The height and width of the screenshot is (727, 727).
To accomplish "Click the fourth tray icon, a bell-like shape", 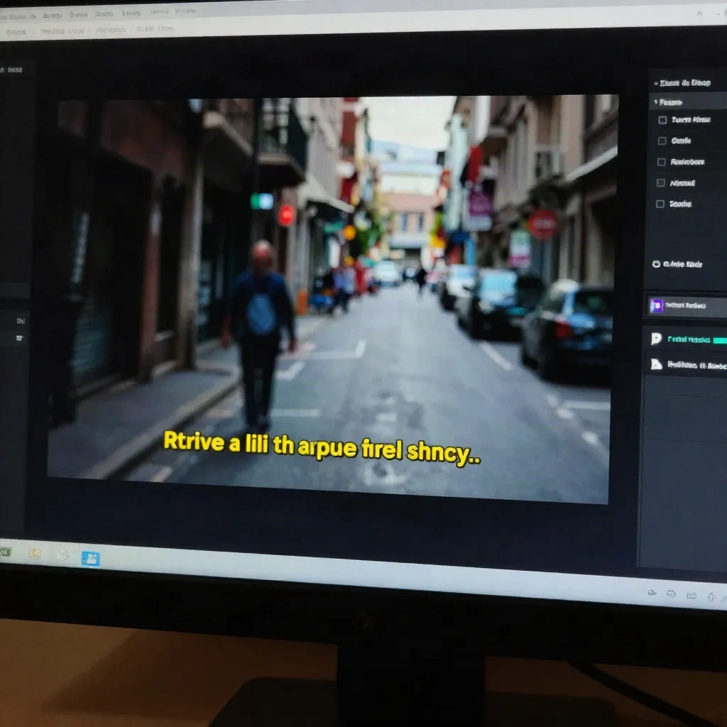I will pyautogui.click(x=711, y=596).
